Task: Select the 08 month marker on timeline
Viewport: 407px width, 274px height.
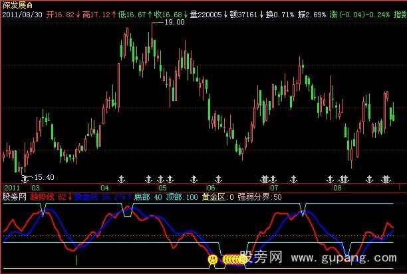Action: [337, 188]
